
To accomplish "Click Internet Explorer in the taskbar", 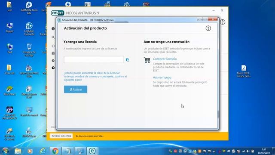I will tap(43, 151).
